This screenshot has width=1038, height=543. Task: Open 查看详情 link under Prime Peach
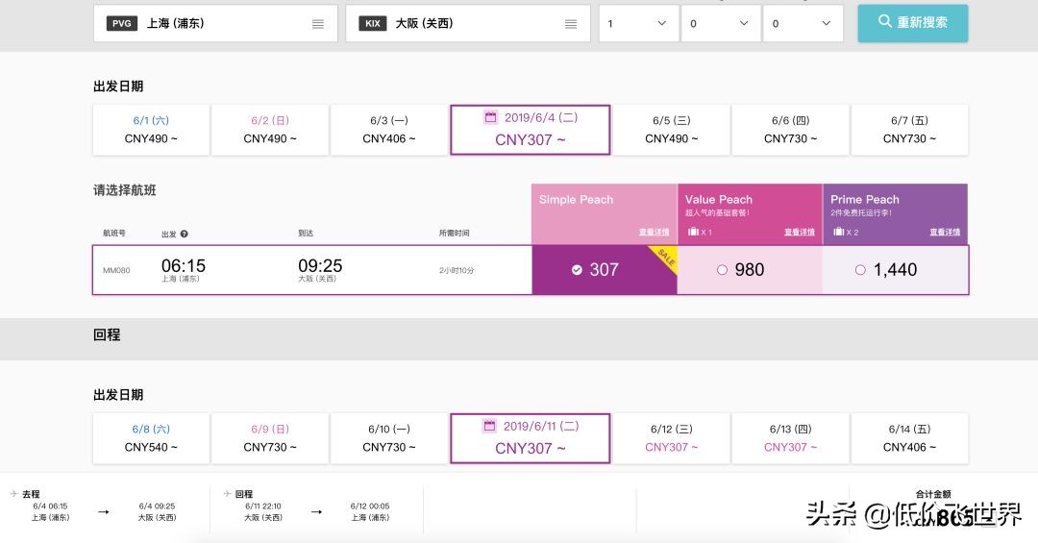click(x=944, y=233)
